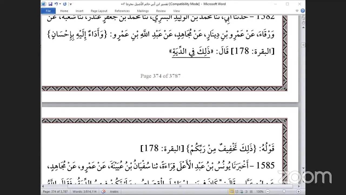Open the Undo history dropdown arrow
This screenshot has height=195, width=346.
pyautogui.click(x=60, y=4)
